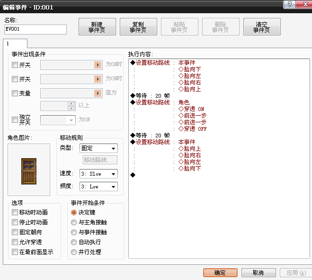
Task: Select the ◇穿透 ON line
Action: [x=191, y=109]
